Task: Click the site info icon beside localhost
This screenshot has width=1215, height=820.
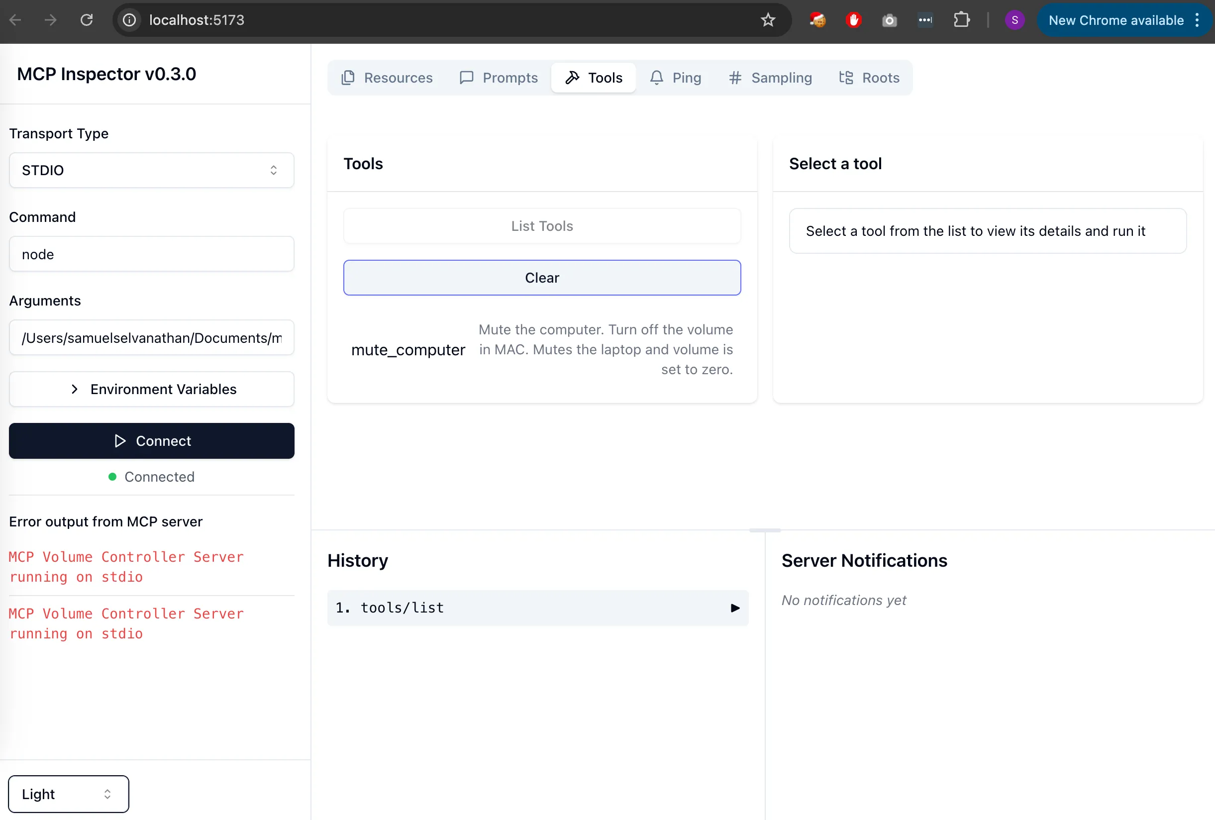Action: tap(129, 20)
